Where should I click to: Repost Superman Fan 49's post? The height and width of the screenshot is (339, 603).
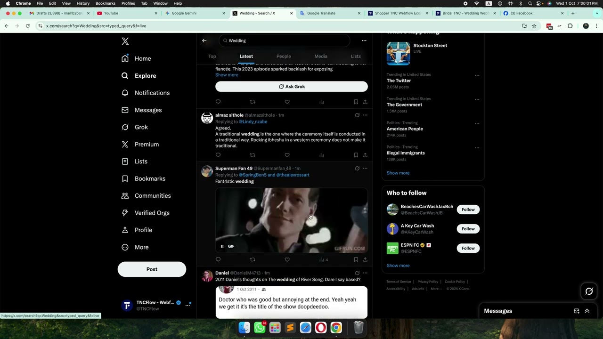pyautogui.click(x=253, y=259)
